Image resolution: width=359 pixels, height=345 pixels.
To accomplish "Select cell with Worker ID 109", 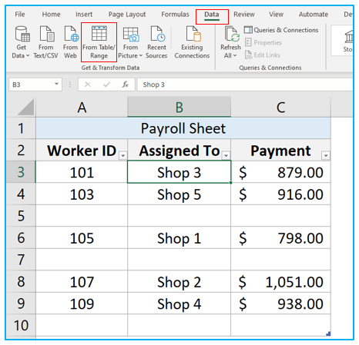I will [82, 304].
